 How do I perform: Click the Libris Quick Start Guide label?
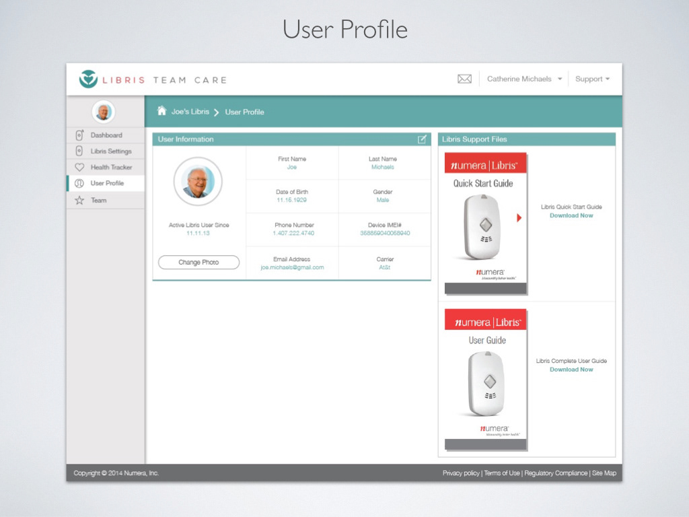(571, 207)
